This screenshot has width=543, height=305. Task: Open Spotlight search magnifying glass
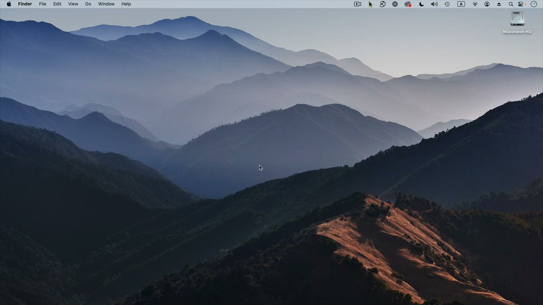511,4
